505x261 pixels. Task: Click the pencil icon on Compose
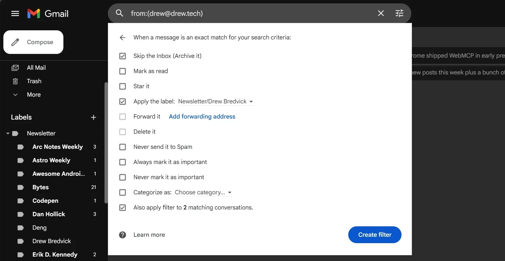(x=15, y=42)
